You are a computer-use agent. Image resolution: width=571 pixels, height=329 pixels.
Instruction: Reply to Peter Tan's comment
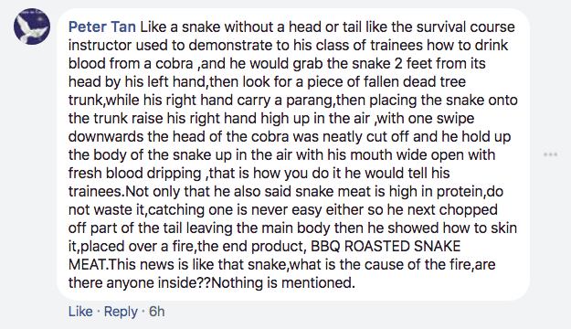(x=121, y=312)
